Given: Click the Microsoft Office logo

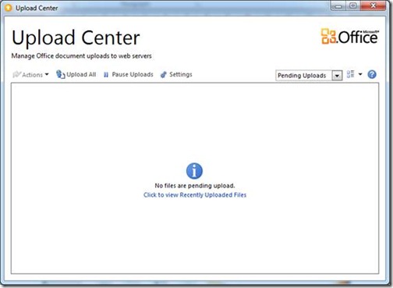Looking at the screenshot, I should 350,37.
